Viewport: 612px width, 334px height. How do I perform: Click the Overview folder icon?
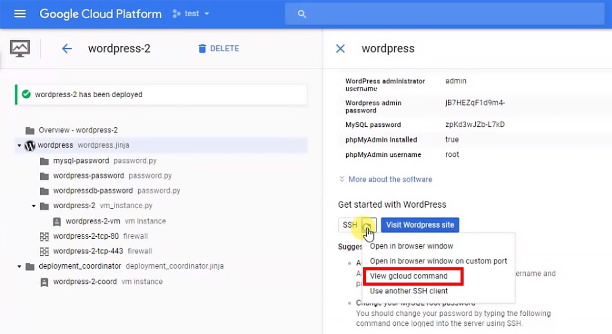tap(30, 130)
